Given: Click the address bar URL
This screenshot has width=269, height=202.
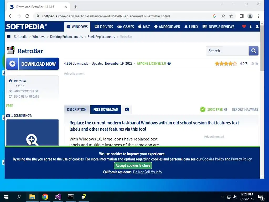Looking at the screenshot, I should [106, 16].
